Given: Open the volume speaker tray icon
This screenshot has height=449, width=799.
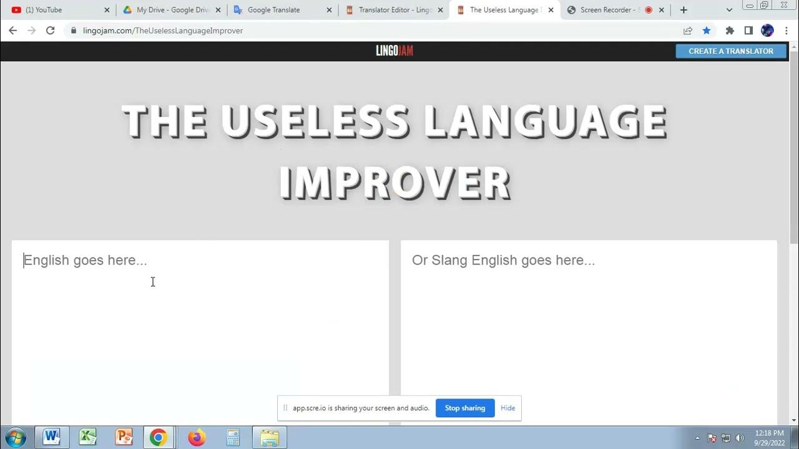Looking at the screenshot, I should tap(740, 438).
